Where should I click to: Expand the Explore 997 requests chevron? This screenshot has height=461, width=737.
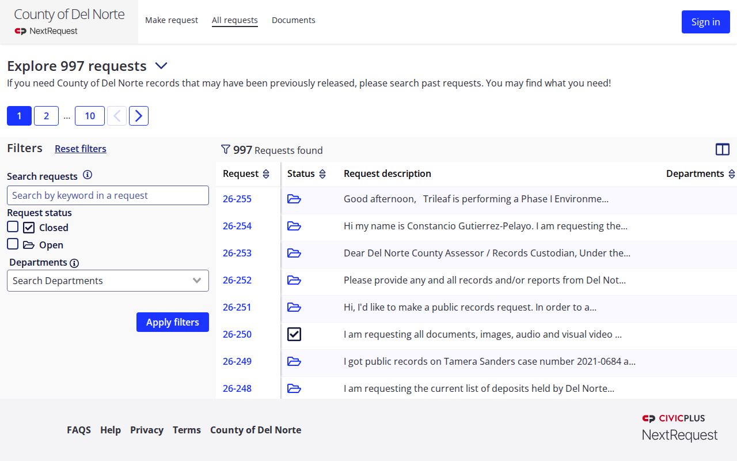[x=161, y=66]
